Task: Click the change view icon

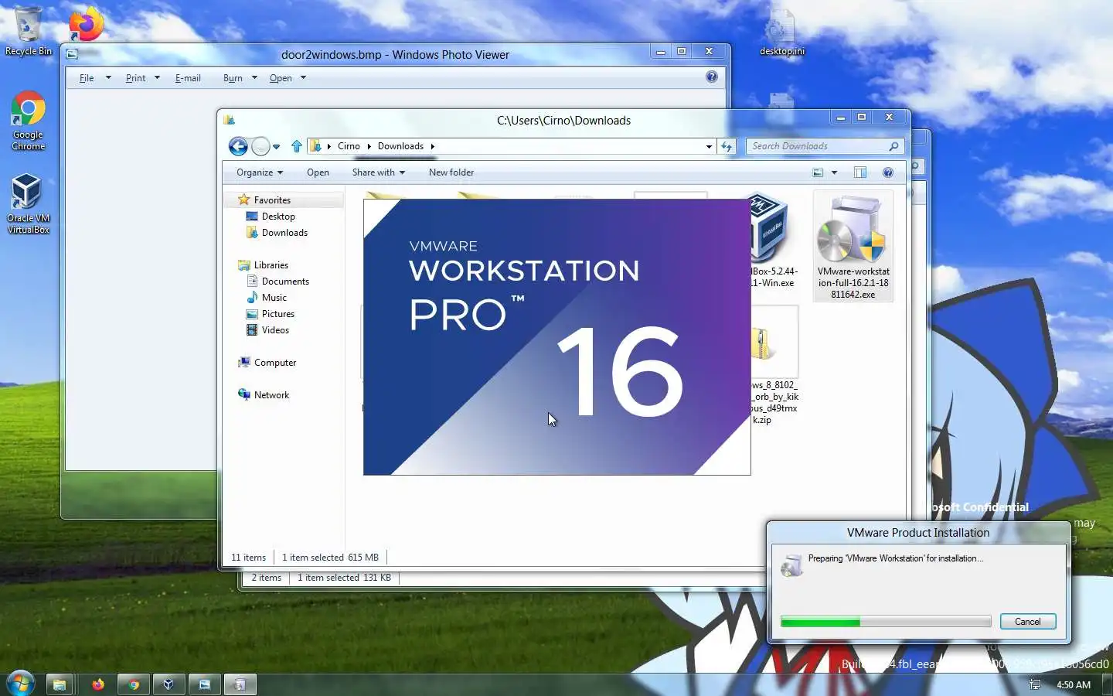Action: [x=818, y=172]
